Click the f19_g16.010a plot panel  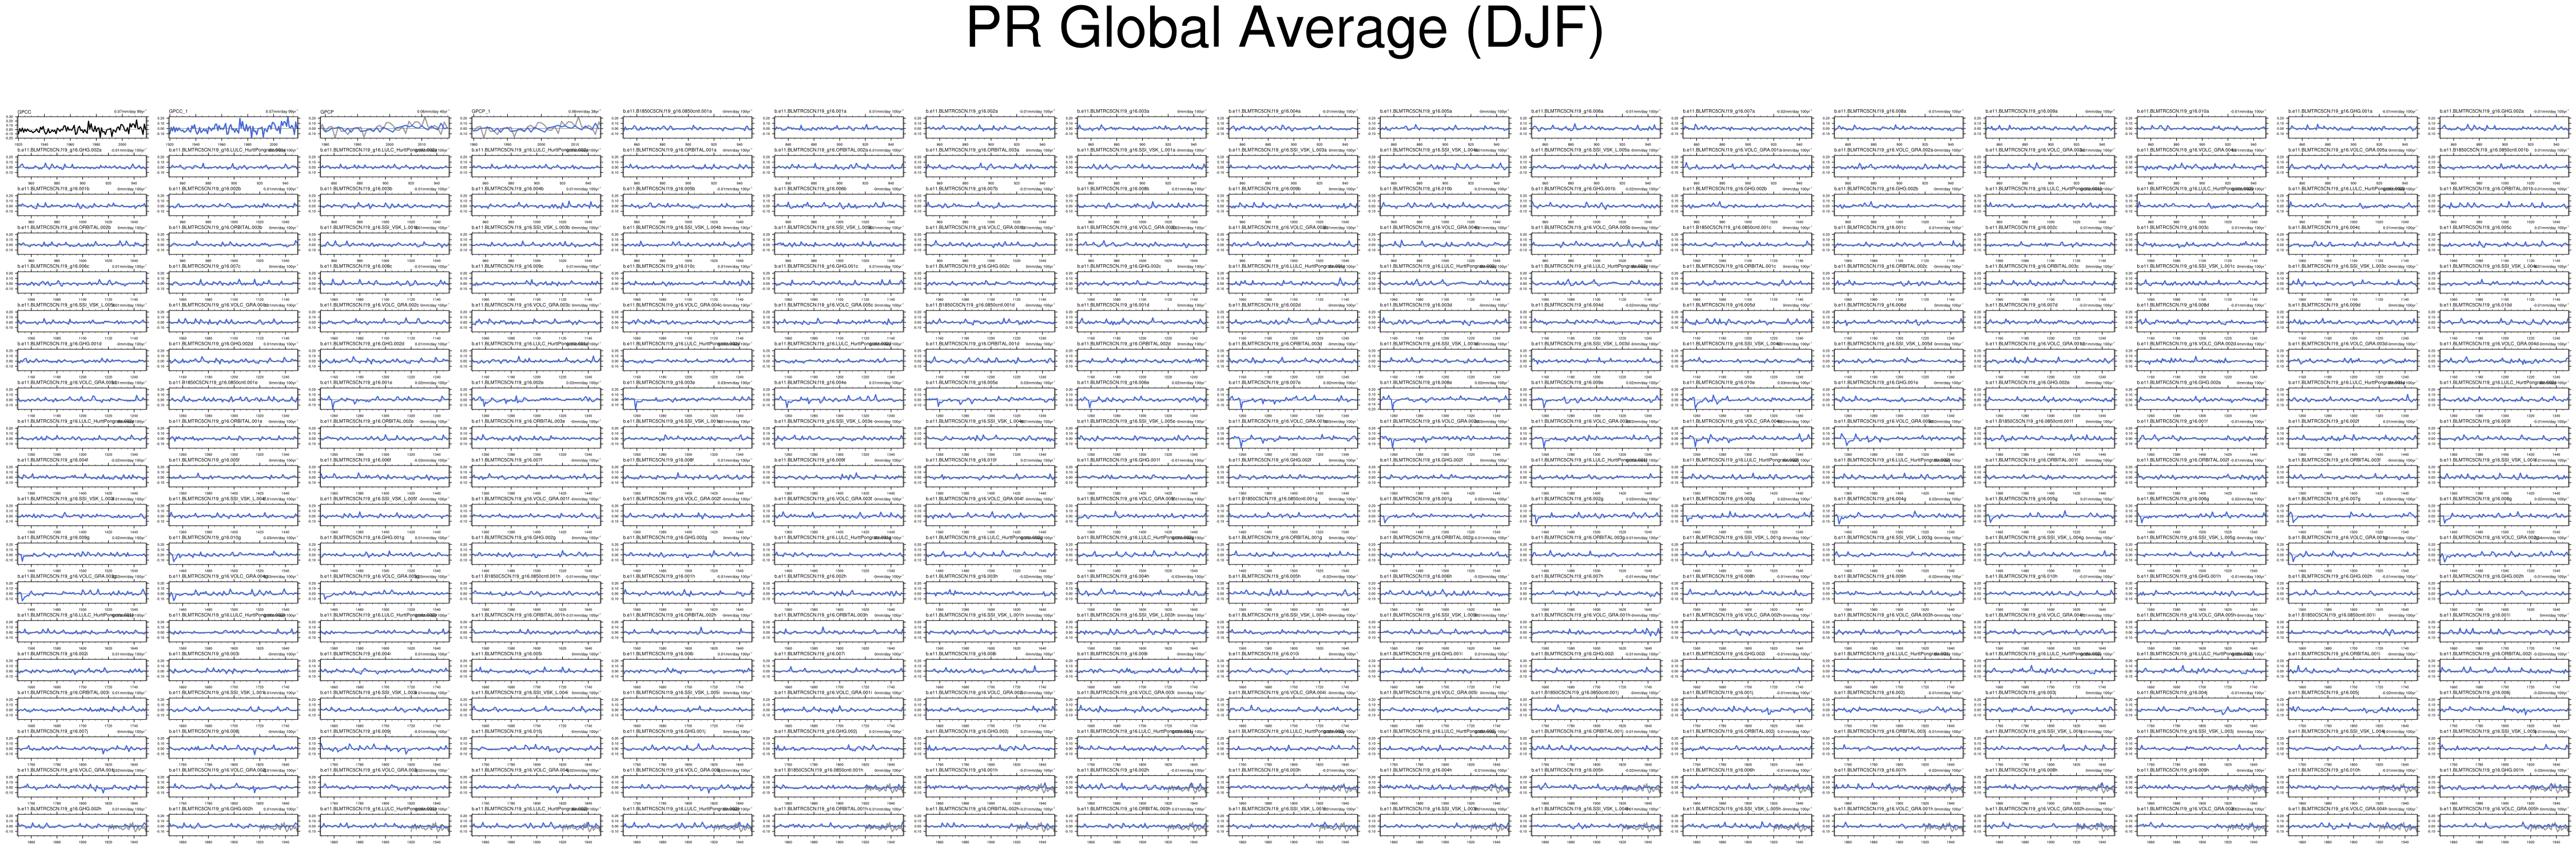2201,127
